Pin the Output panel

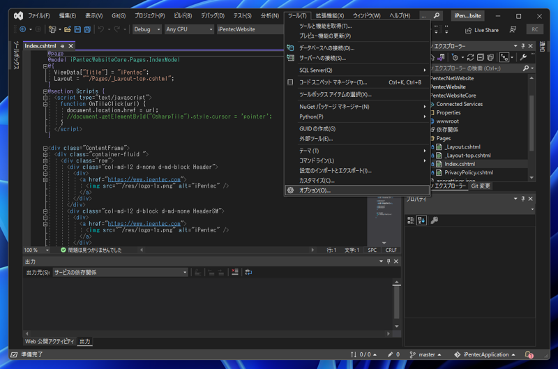coord(389,261)
